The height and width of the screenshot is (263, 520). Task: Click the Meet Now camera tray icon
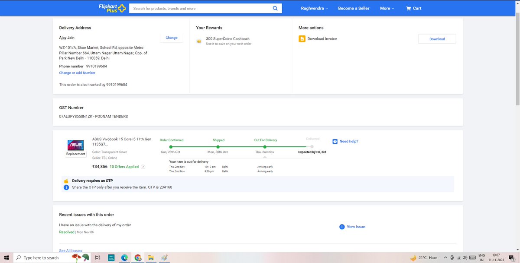click(x=452, y=258)
